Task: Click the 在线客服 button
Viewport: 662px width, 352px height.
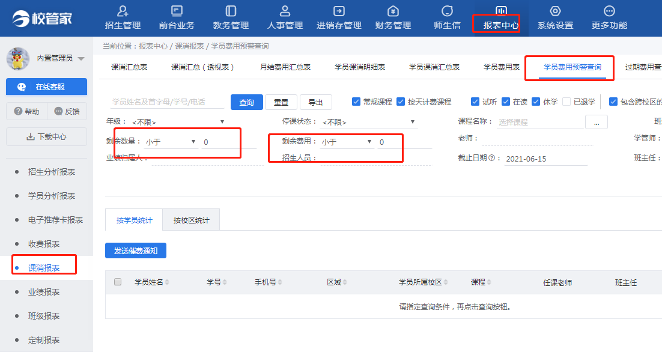Action: 46,87
